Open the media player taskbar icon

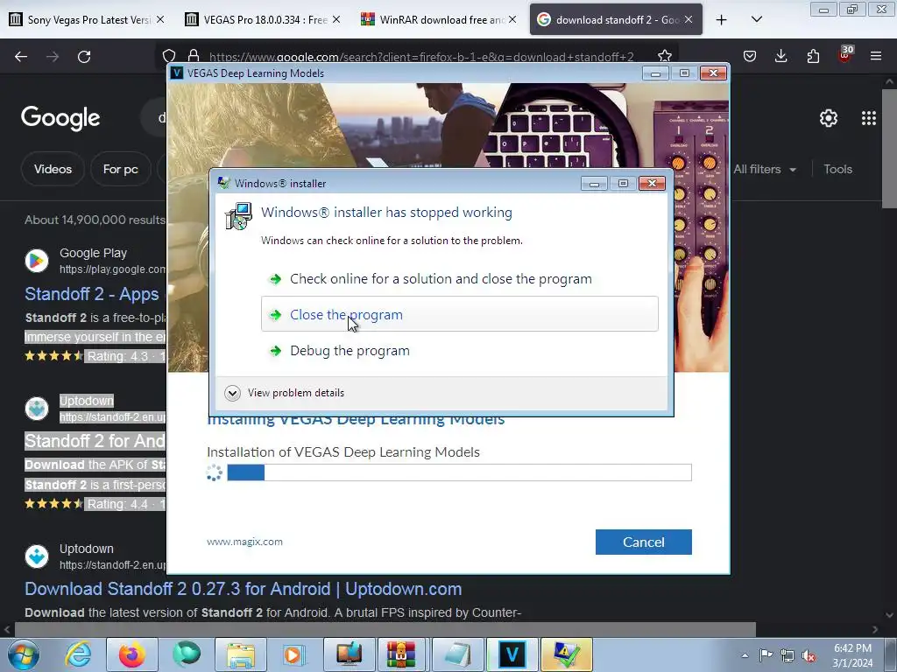[x=295, y=654]
